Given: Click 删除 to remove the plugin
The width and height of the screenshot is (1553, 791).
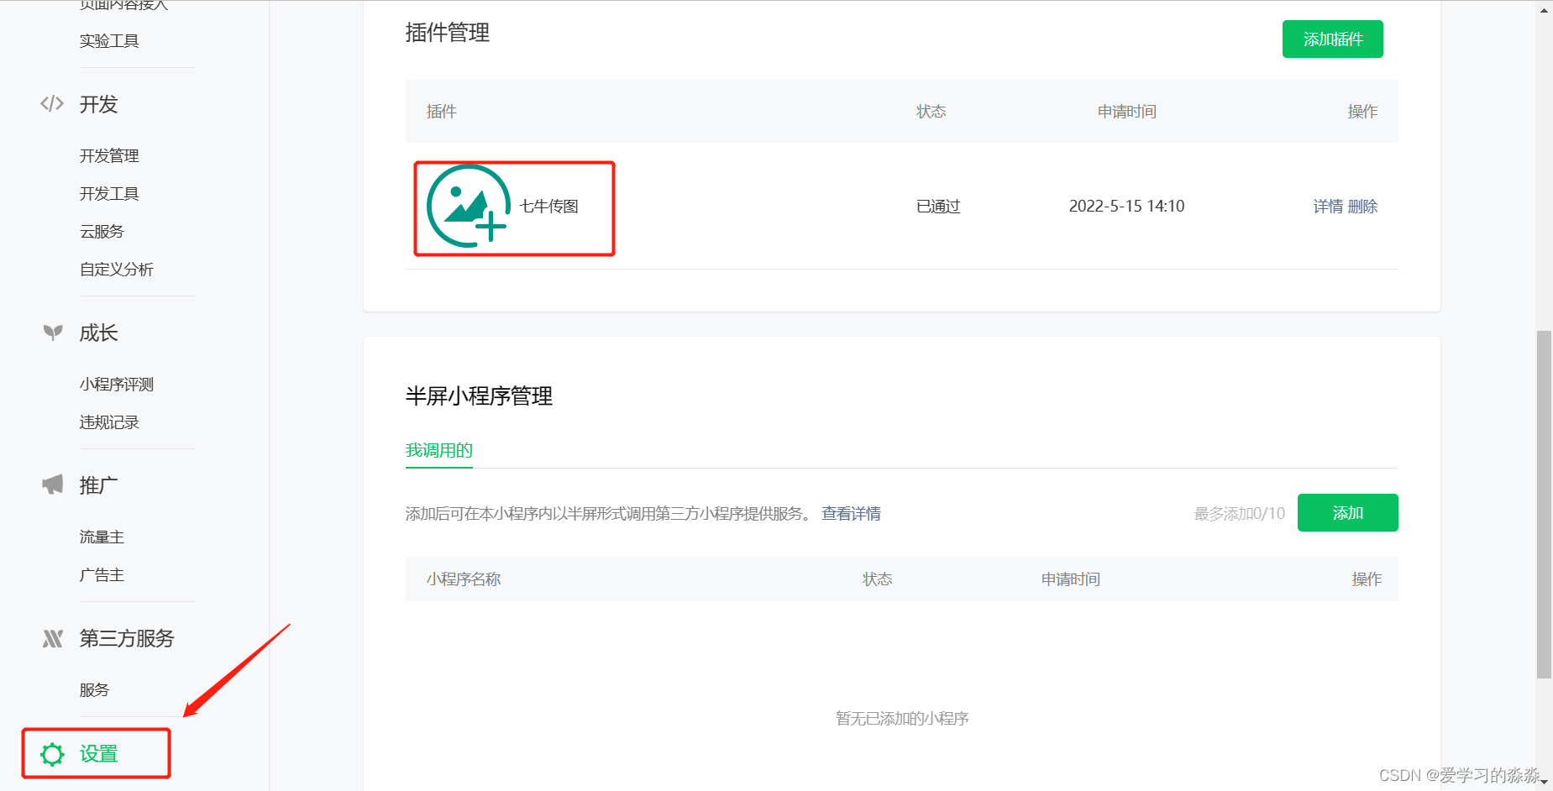Looking at the screenshot, I should pyautogui.click(x=1364, y=206).
